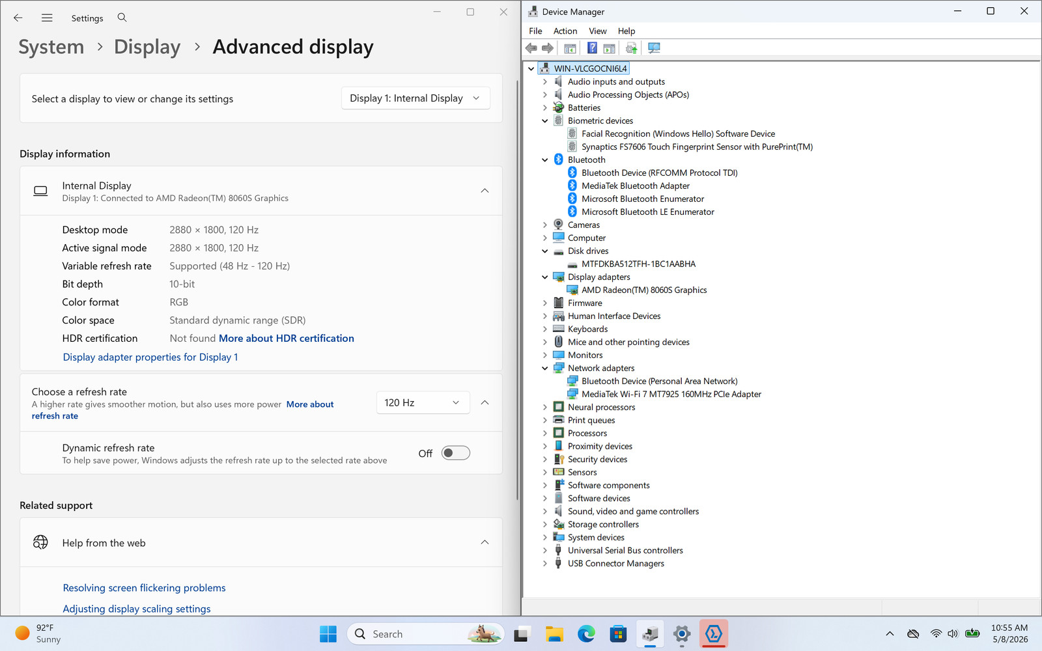Select Bluetooth Device (Personal Area Network)

click(660, 381)
